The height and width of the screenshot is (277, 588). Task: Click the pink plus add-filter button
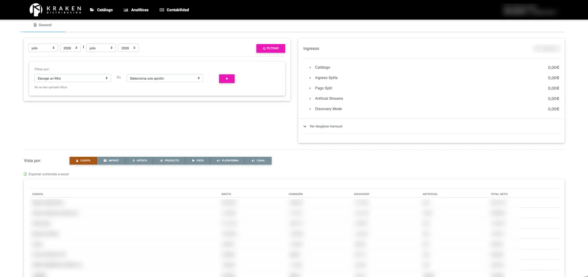227,79
